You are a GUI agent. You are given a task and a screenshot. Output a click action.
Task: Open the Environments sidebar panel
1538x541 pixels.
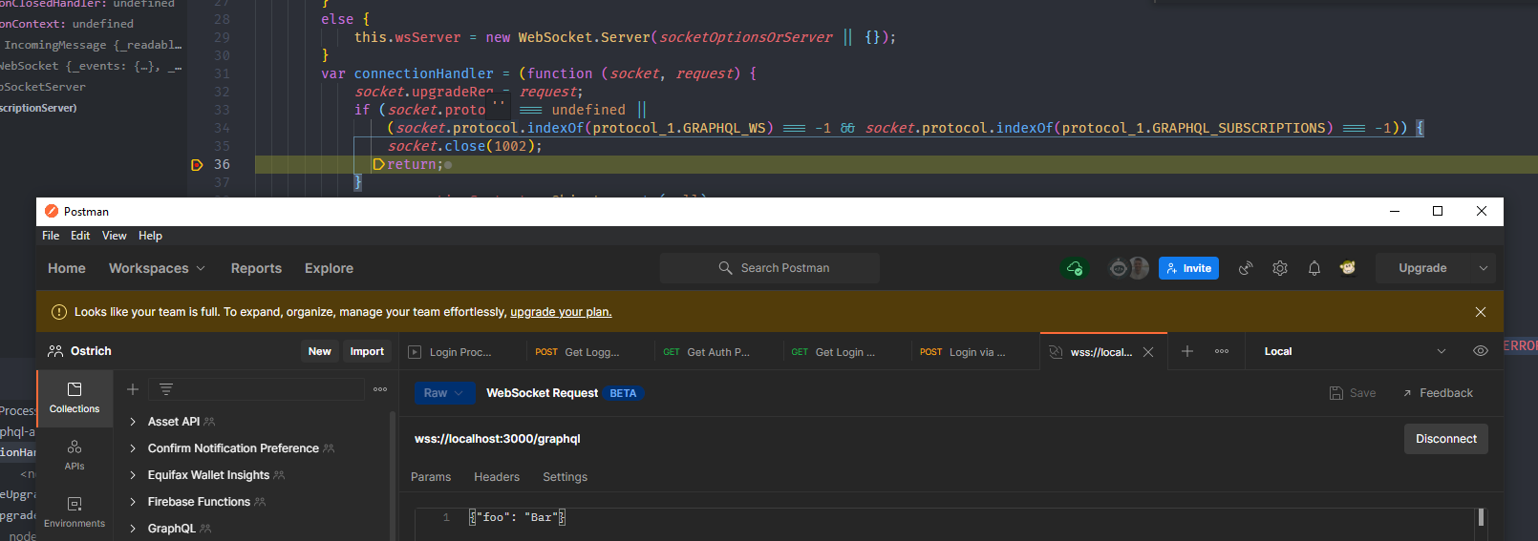75,512
